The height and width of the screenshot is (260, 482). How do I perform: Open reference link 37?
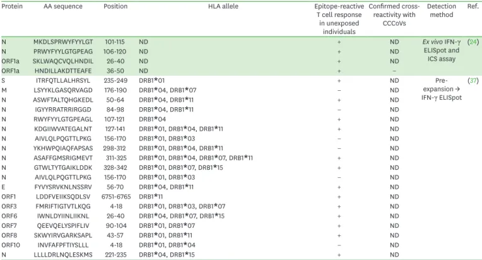point(473,81)
